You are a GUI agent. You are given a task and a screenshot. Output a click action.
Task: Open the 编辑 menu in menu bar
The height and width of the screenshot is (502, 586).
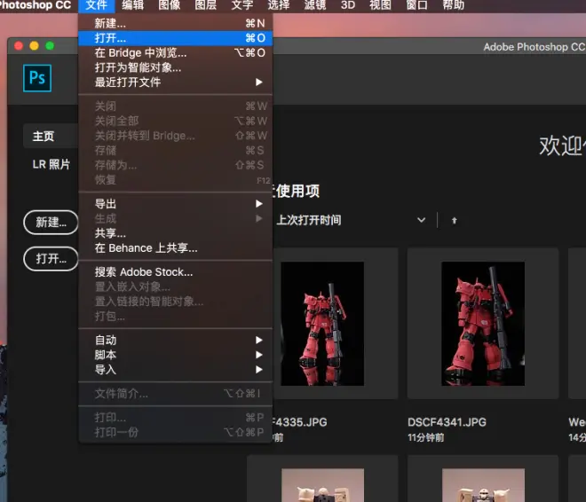coord(132,5)
